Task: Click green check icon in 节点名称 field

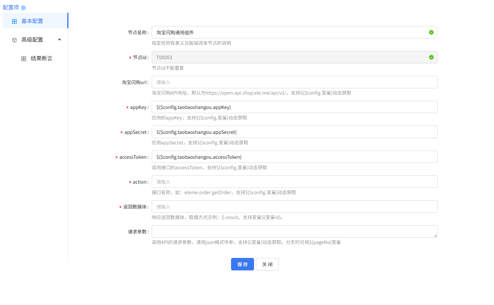Action: tap(431, 32)
